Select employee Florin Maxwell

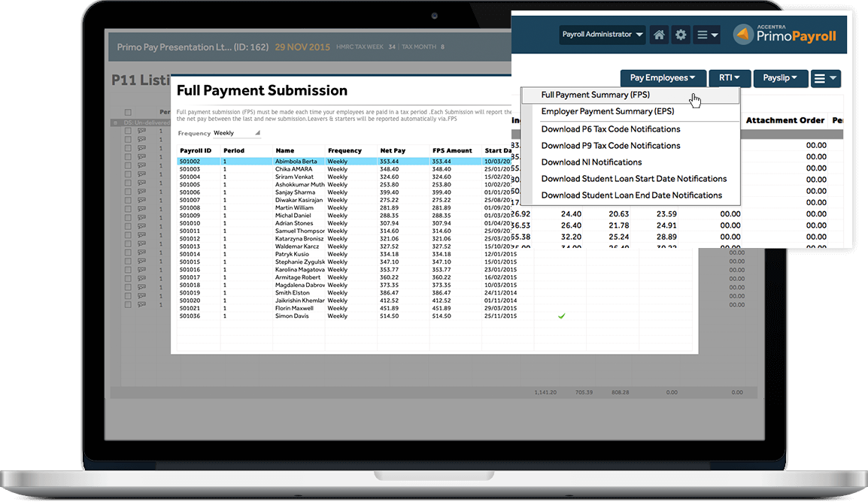pos(294,309)
